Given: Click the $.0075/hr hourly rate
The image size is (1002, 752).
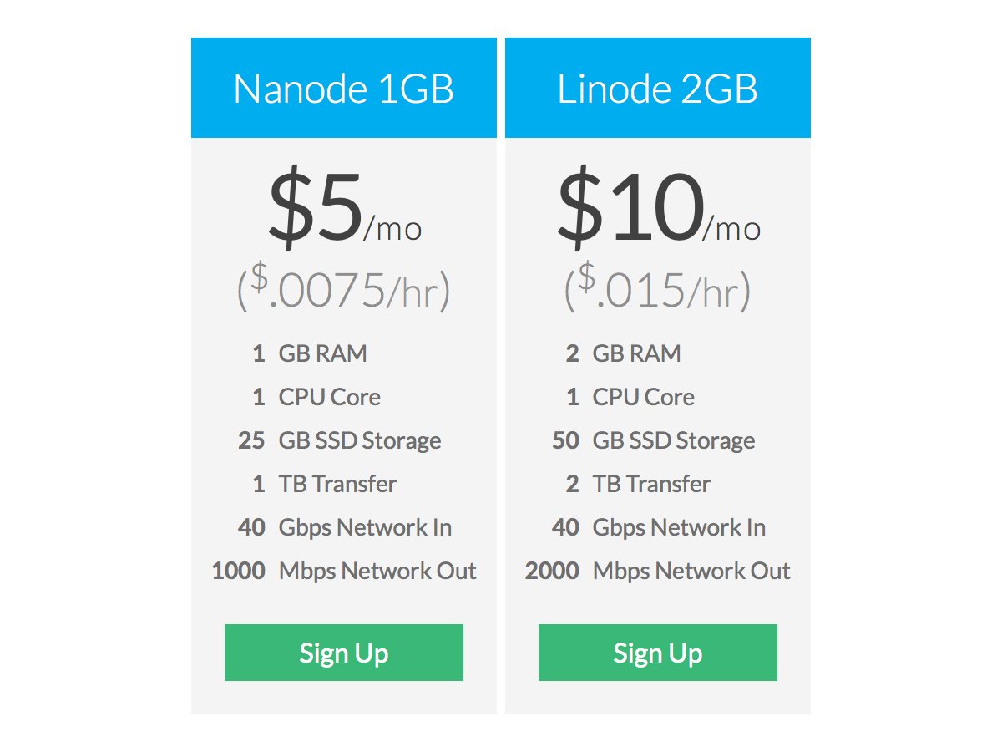Looking at the screenshot, I should point(343,287).
